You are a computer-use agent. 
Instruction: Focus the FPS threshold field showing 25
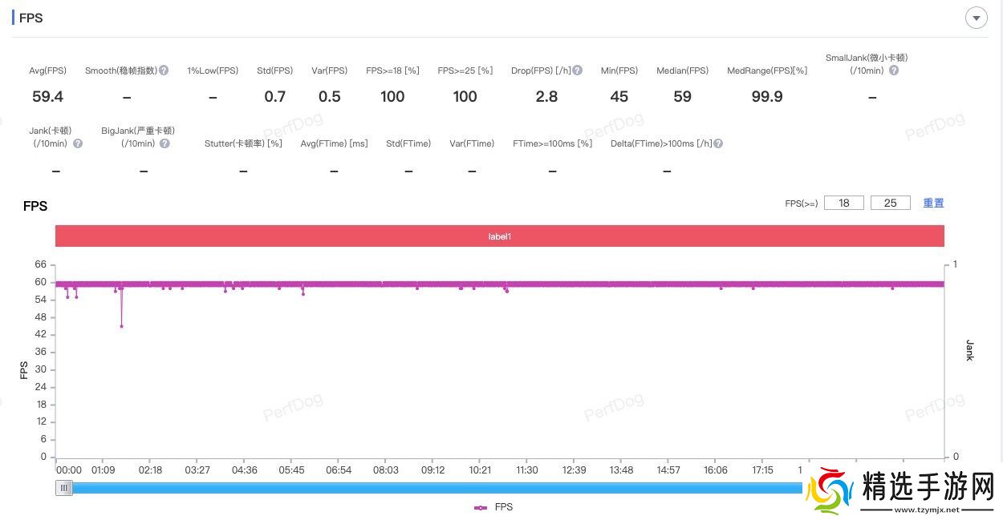890,204
